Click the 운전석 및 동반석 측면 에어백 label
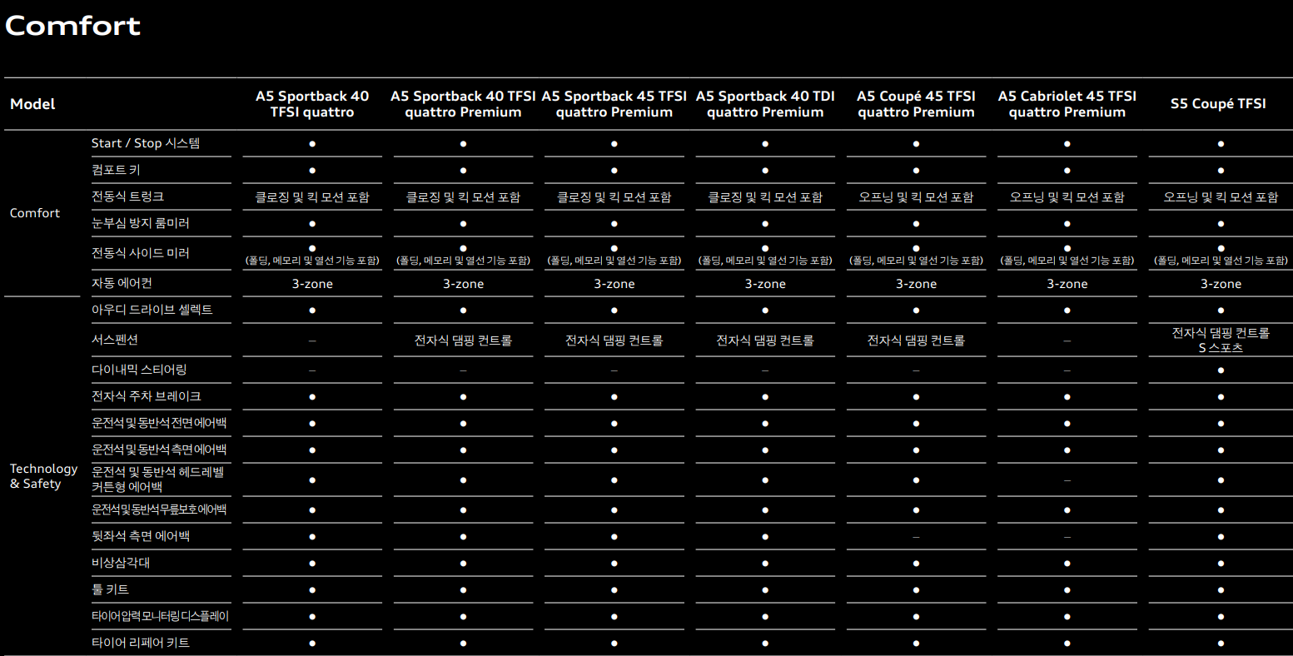This screenshot has height=656, width=1293. tap(159, 450)
